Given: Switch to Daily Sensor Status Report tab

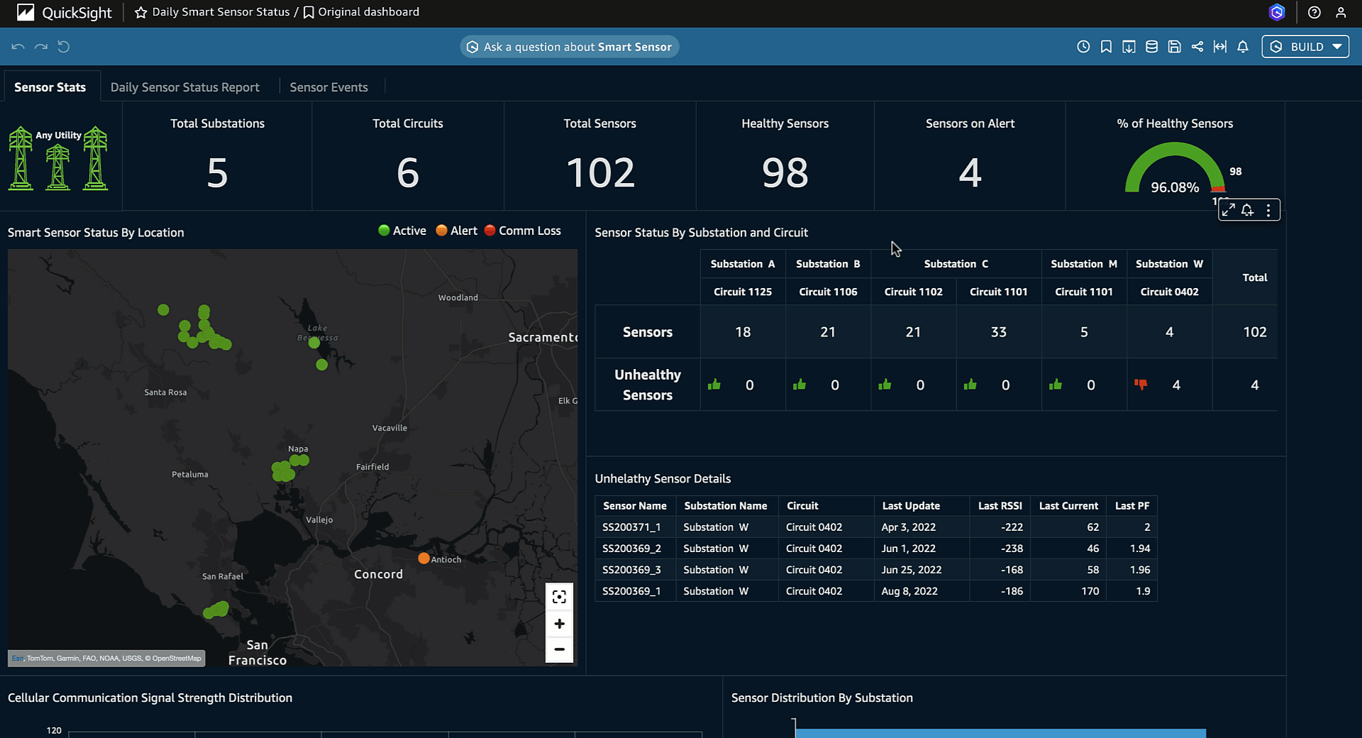Looking at the screenshot, I should [x=184, y=87].
